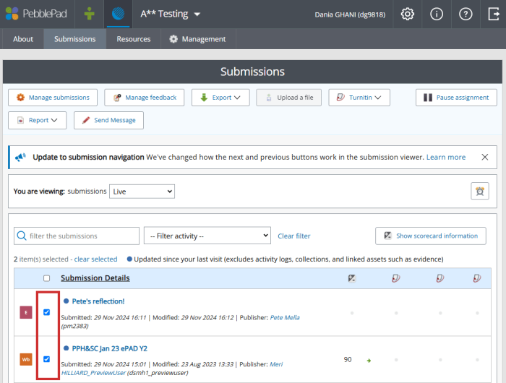Click Manage feedback button
Viewport: 506px width, 383px height.
tap(145, 98)
